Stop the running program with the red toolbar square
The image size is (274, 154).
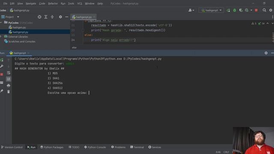point(256,10)
